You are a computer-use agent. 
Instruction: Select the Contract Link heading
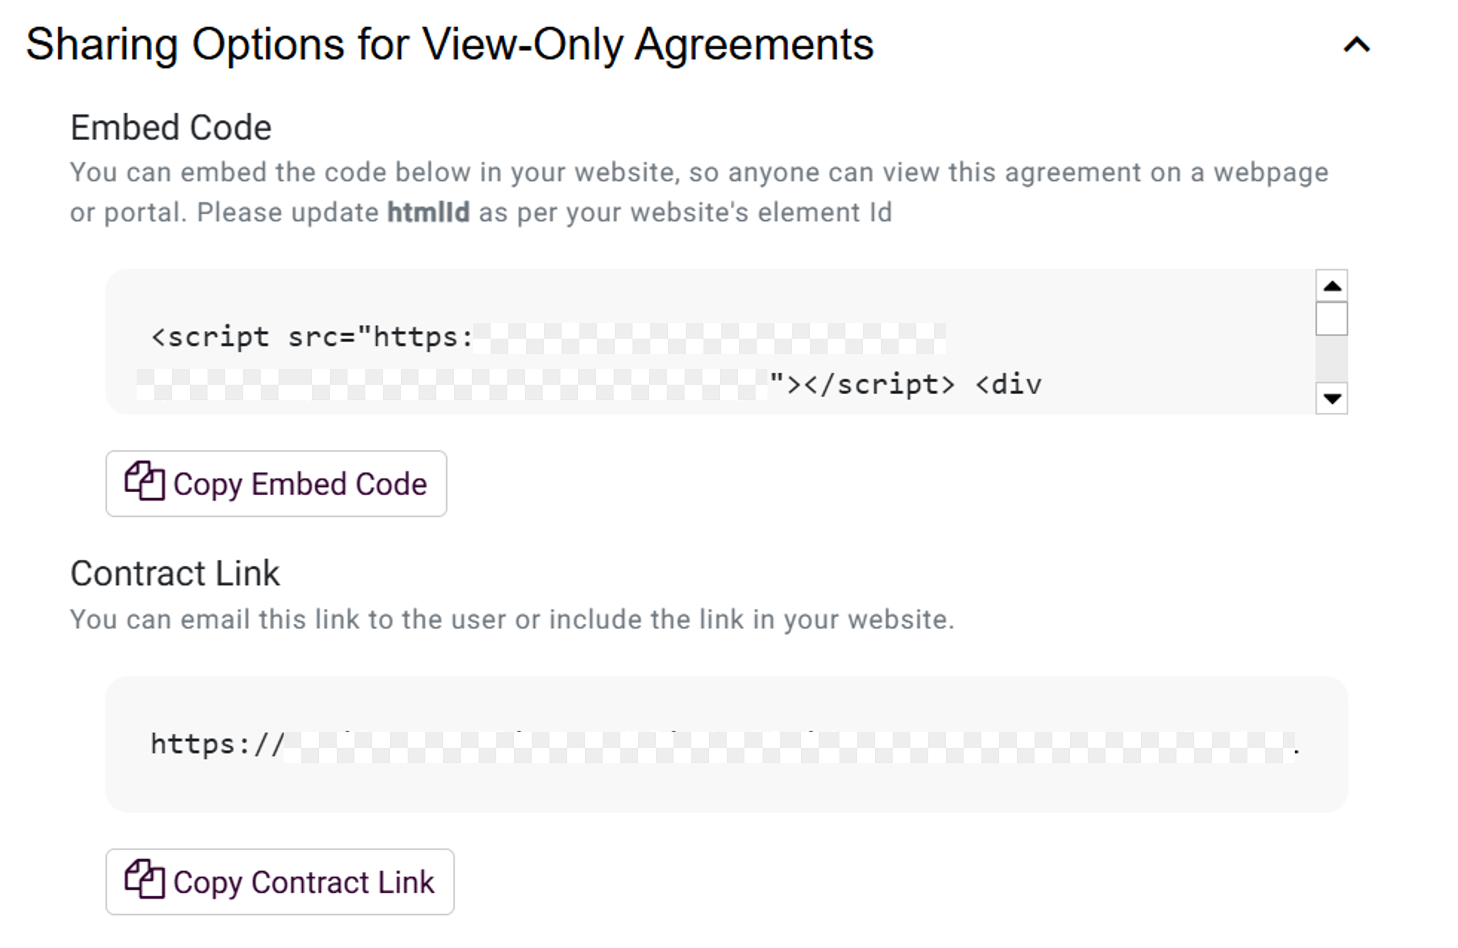pos(175,574)
